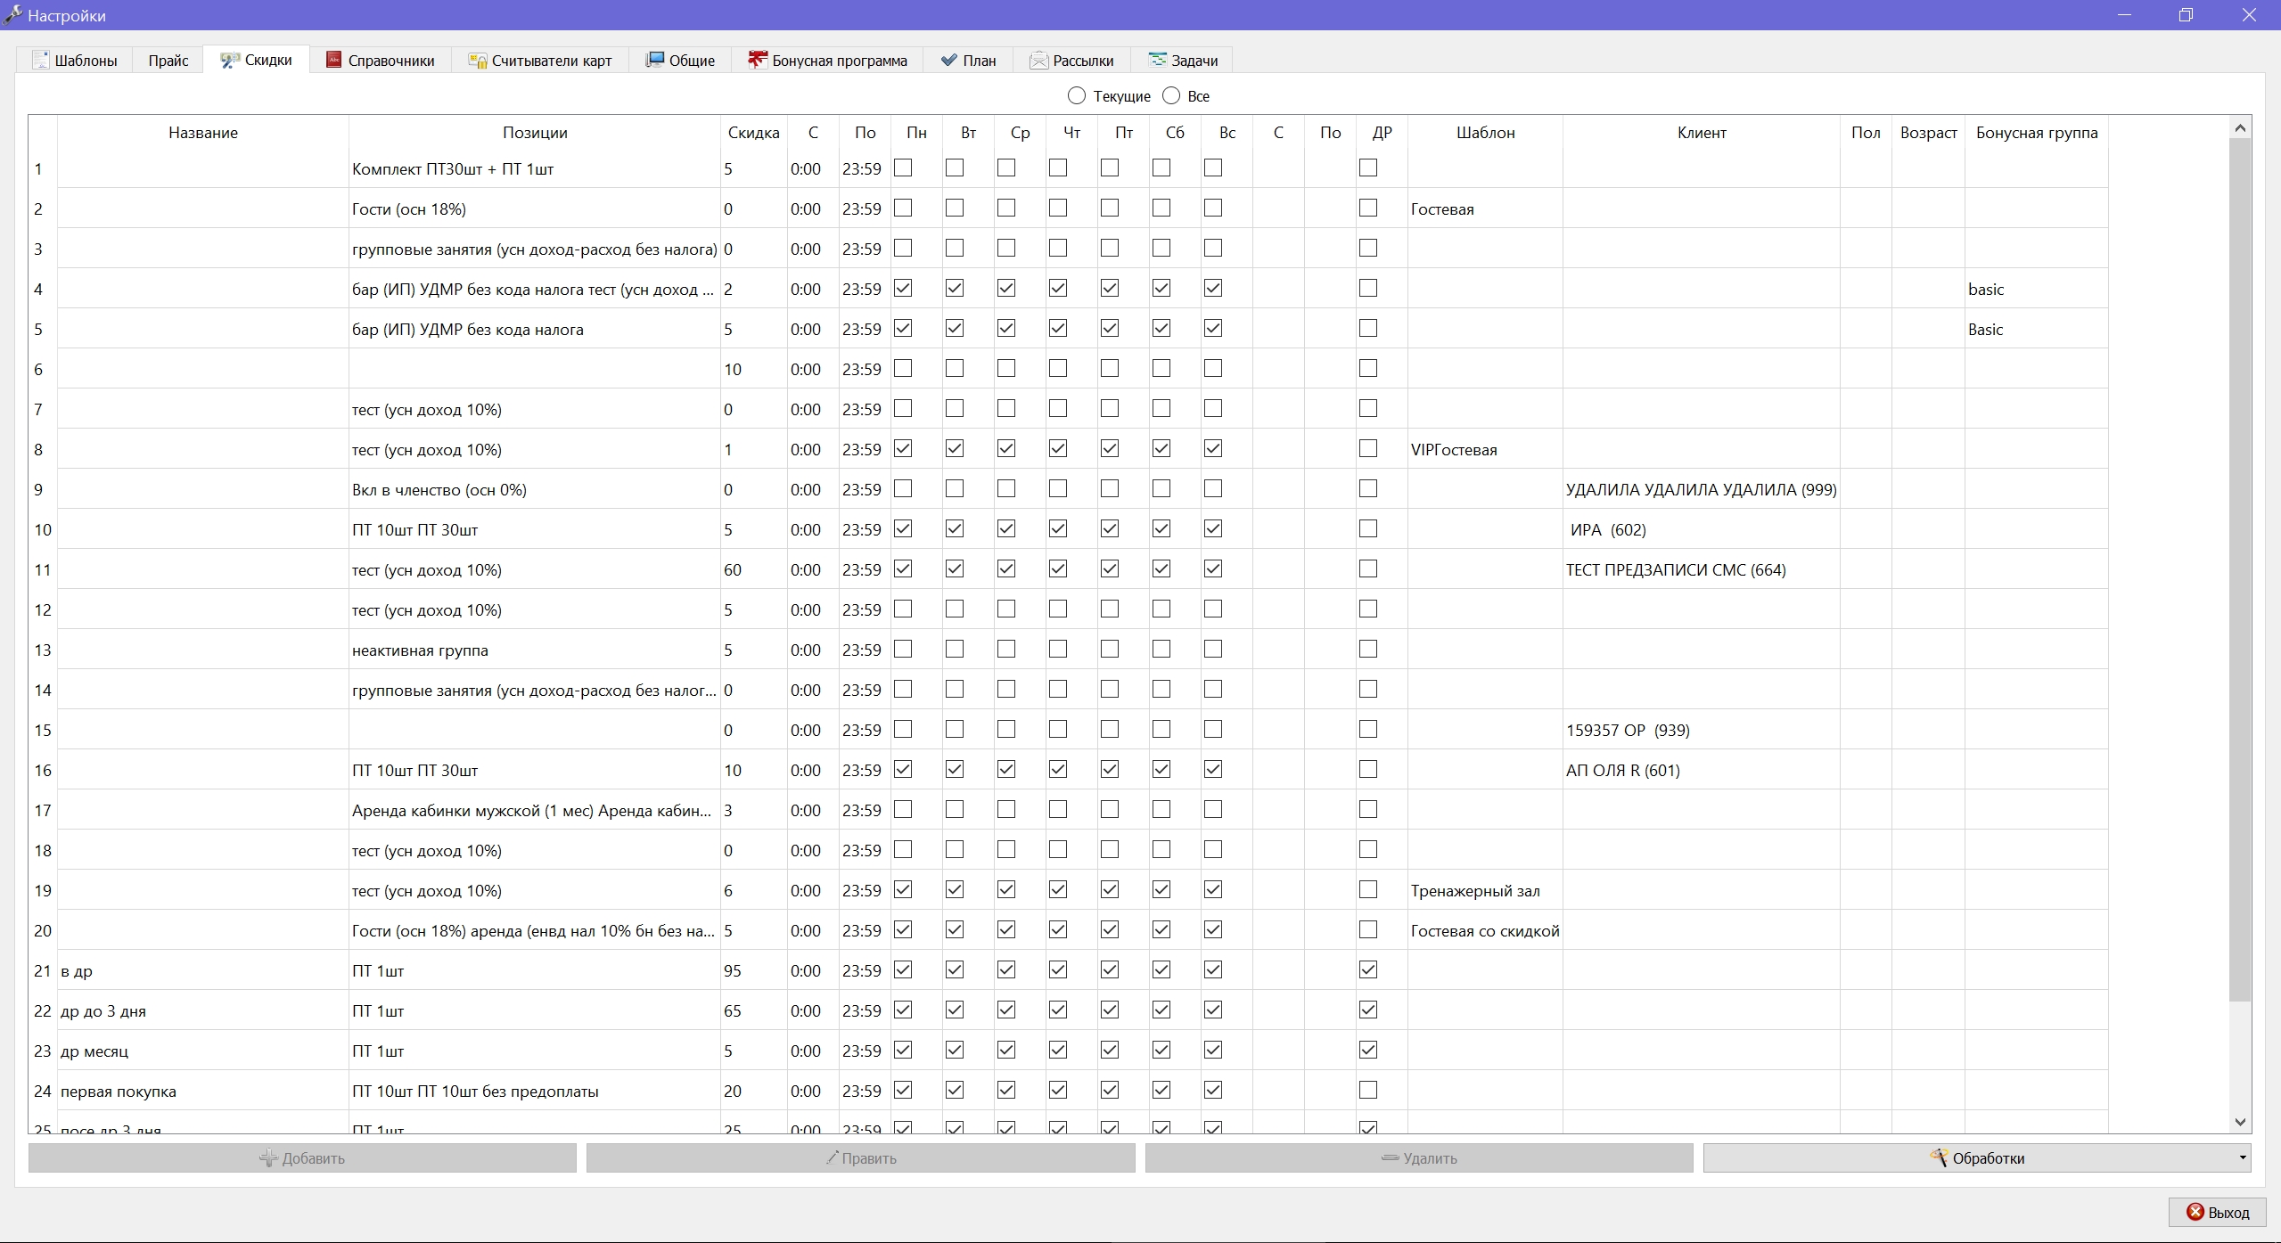Click client '159357 ОР (939)' cell
The image size is (2281, 1243).
pyautogui.click(x=1702, y=730)
